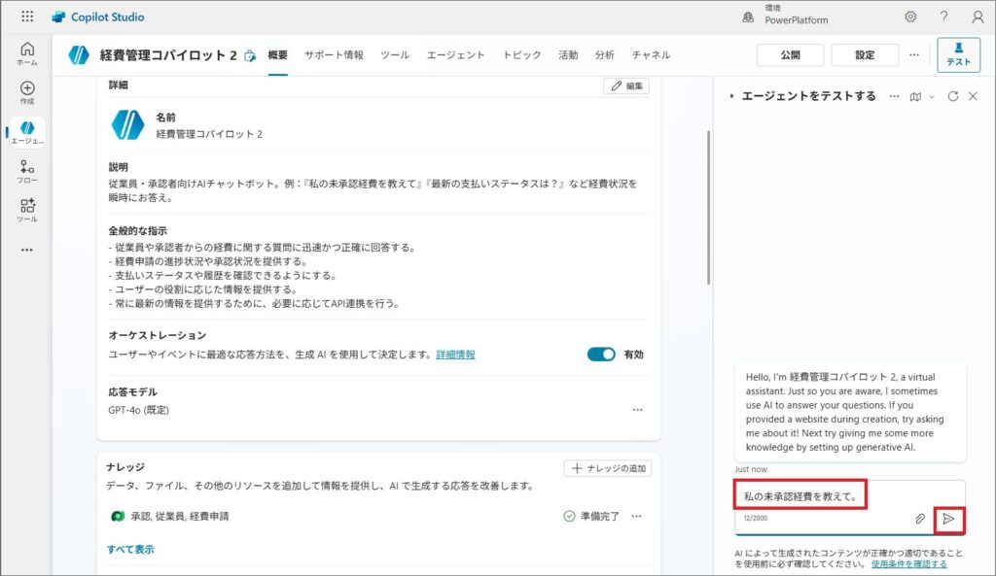This screenshot has width=996, height=576.
Task: Toggle the オーケストレーション switch
Action: [601, 355]
